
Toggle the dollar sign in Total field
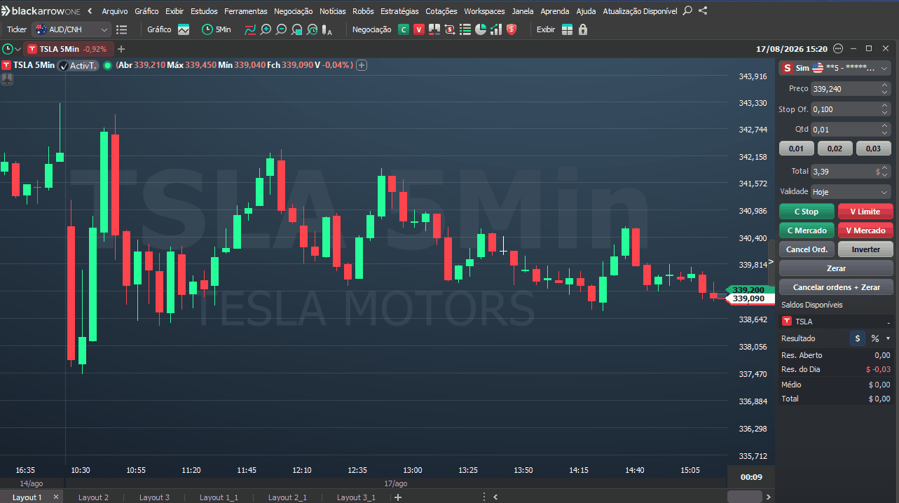878,171
